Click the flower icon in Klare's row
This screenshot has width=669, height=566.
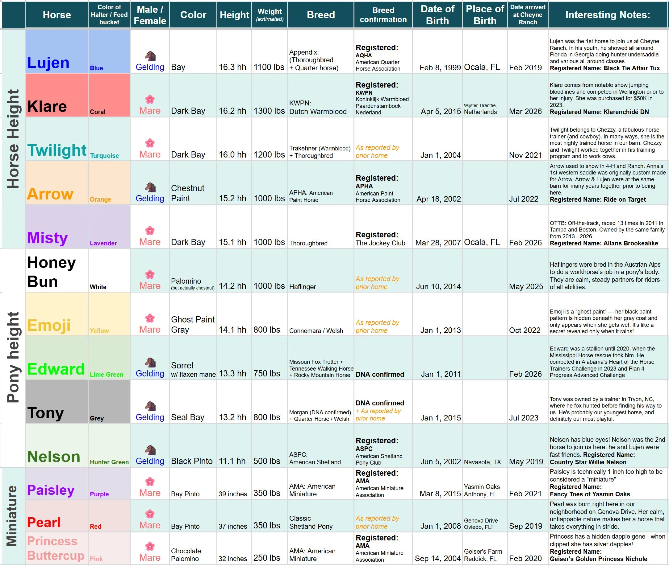[150, 100]
